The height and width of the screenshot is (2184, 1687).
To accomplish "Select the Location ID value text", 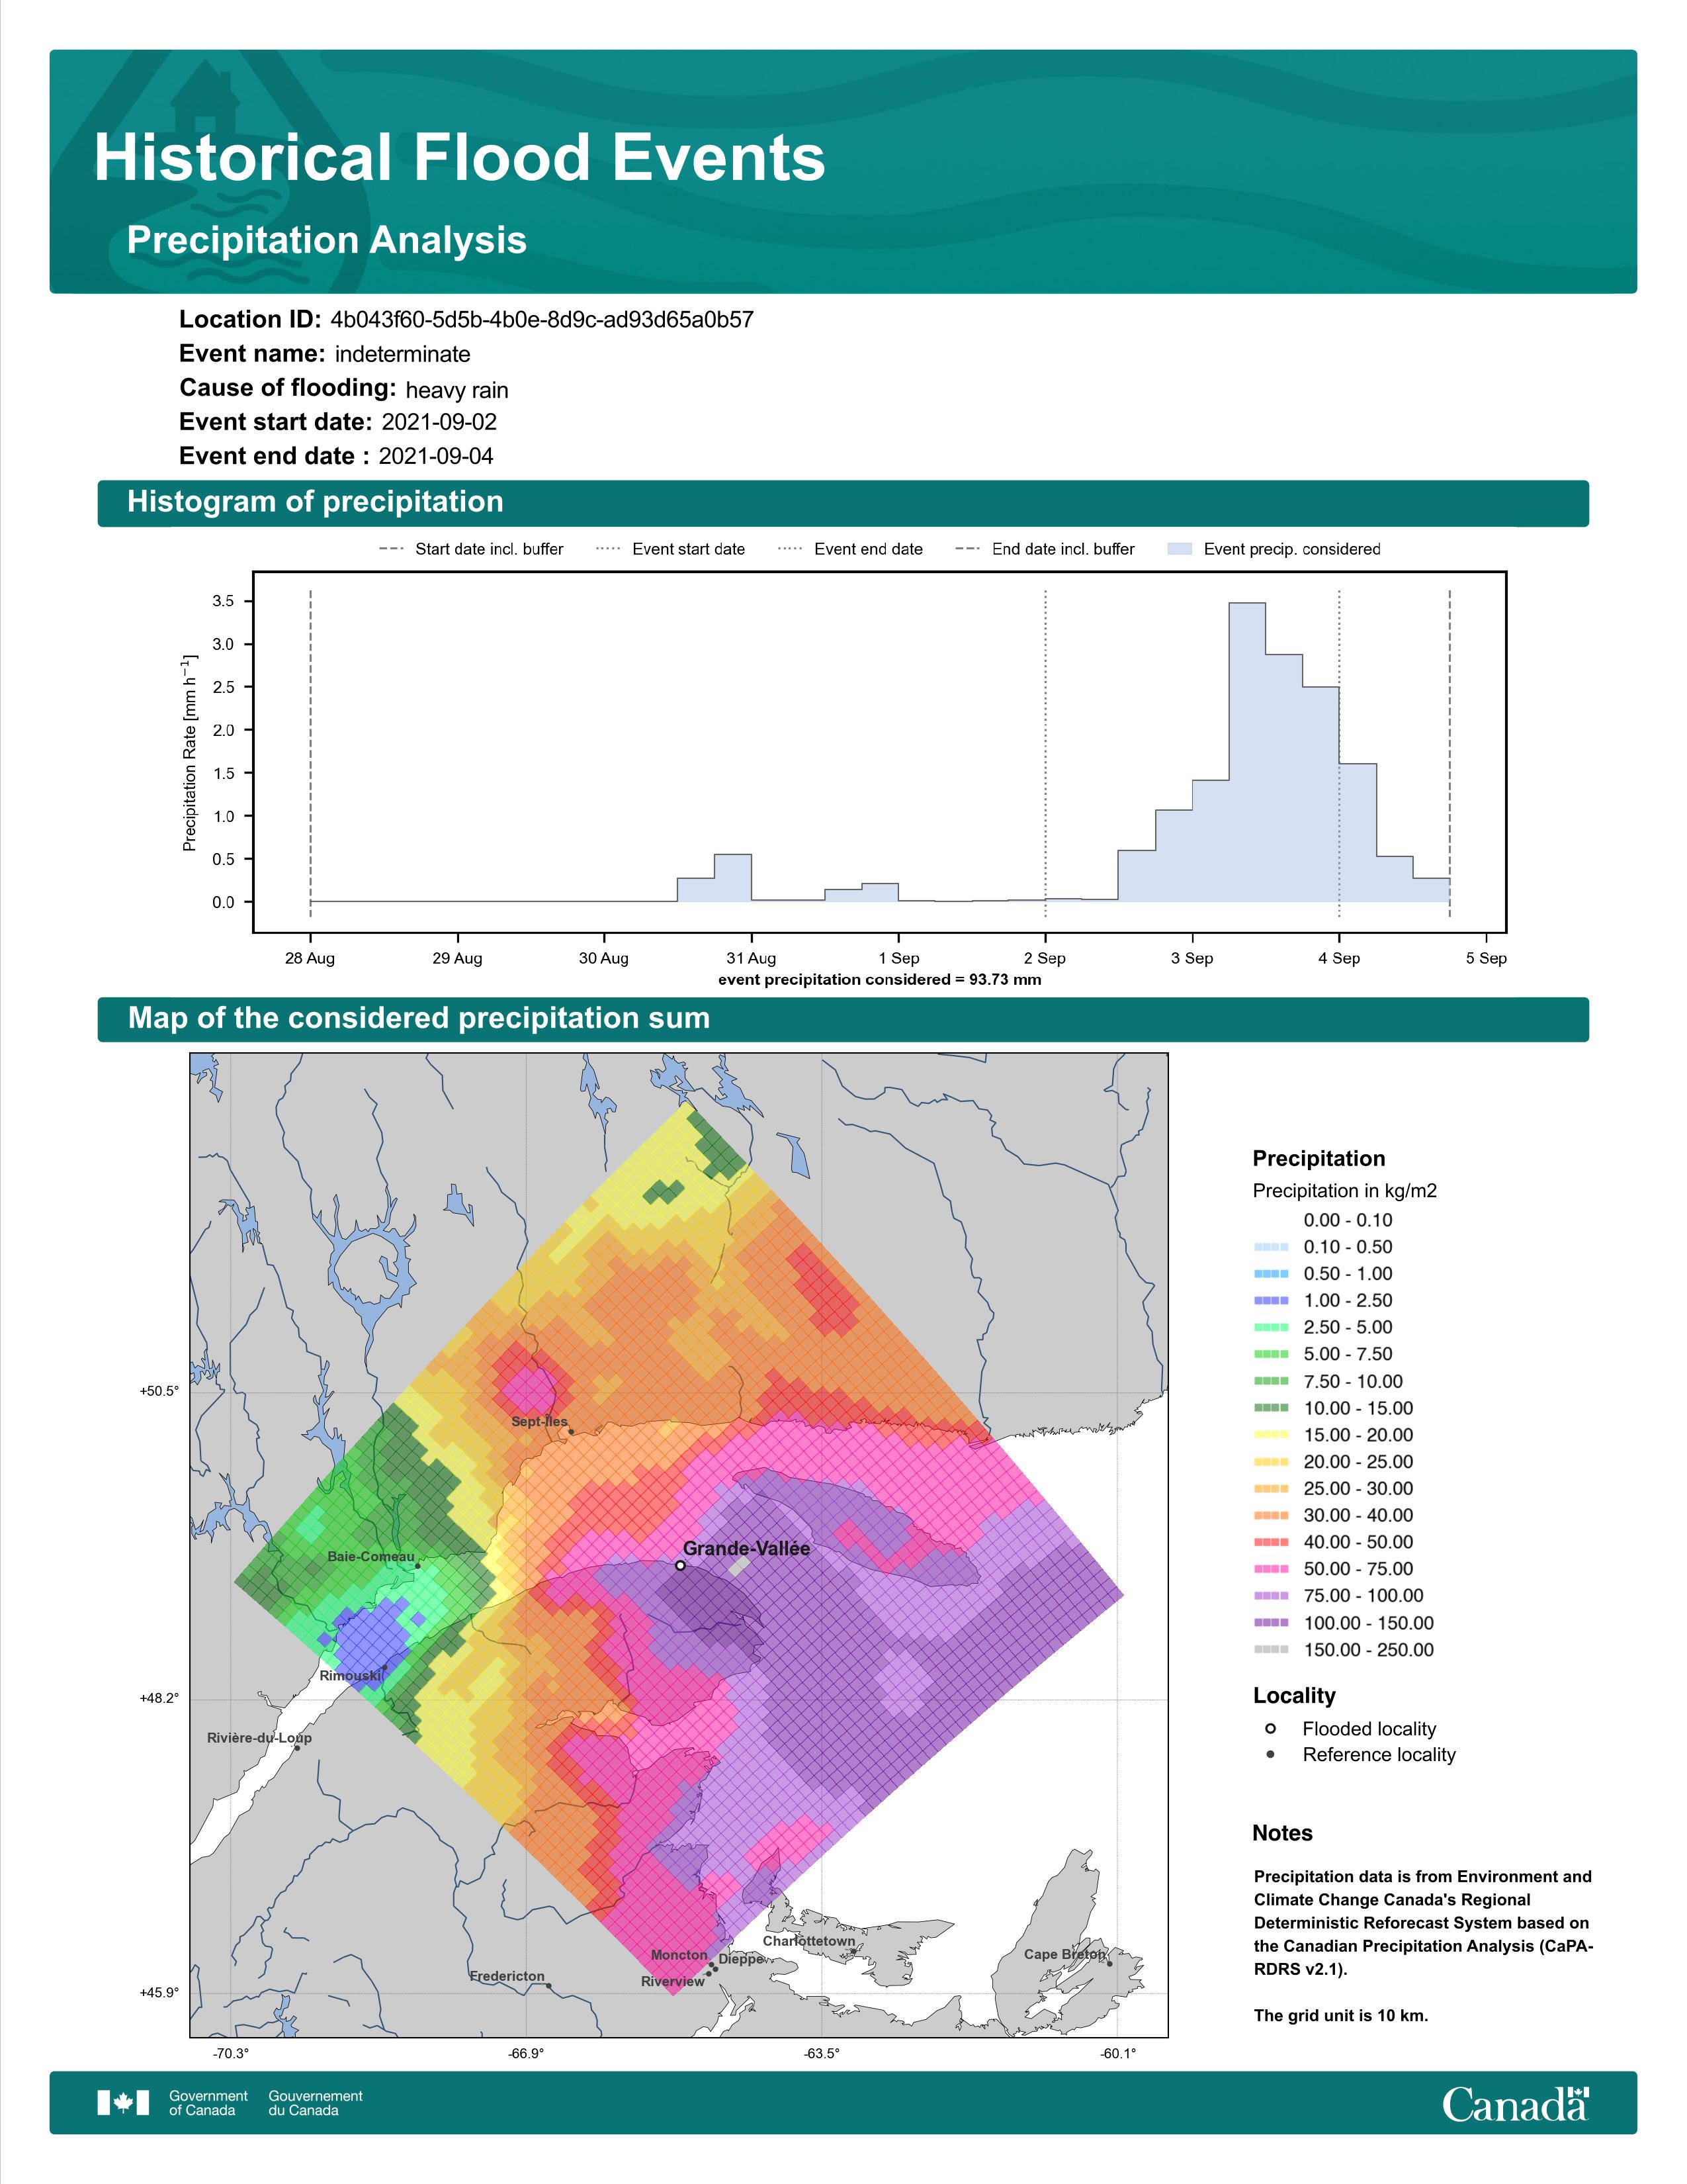I will click(x=542, y=320).
